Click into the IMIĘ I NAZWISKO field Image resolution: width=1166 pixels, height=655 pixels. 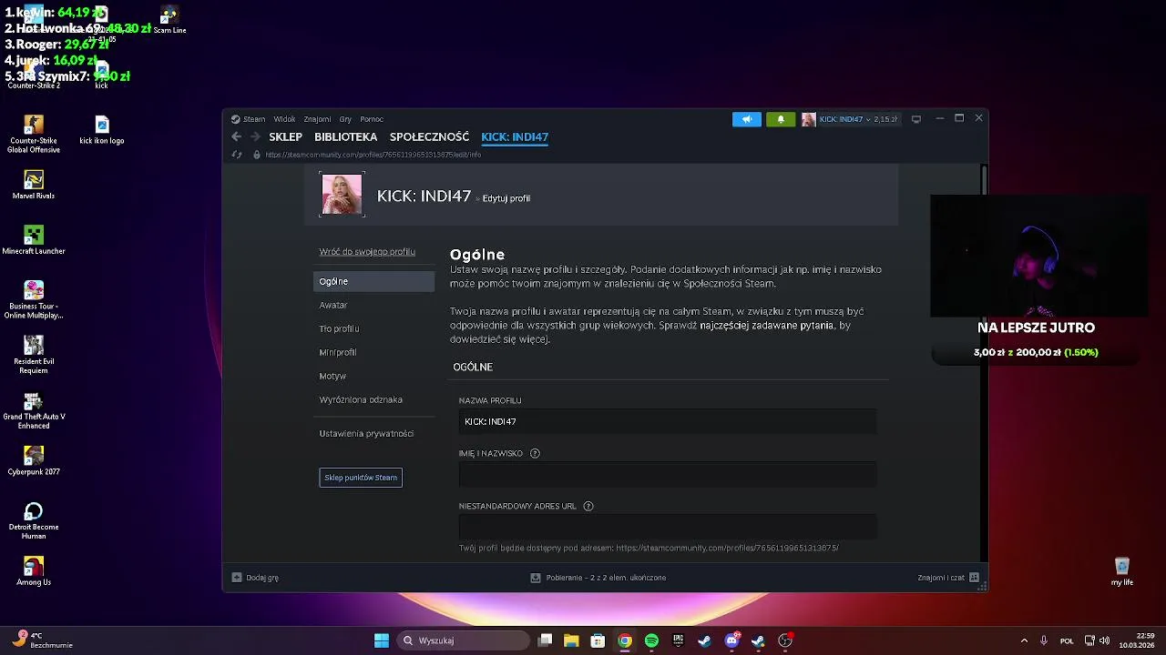click(x=668, y=474)
